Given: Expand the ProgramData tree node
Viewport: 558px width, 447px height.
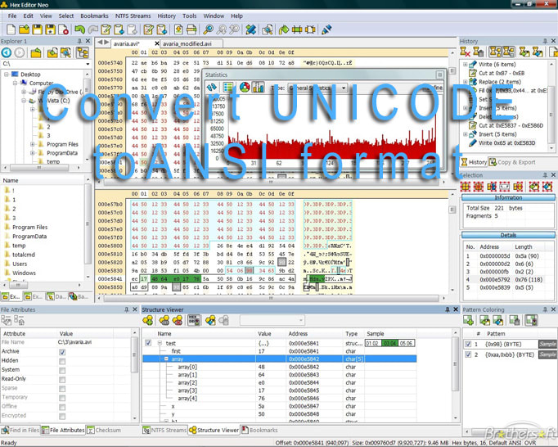Looking at the screenshot, I should [x=33, y=153].
